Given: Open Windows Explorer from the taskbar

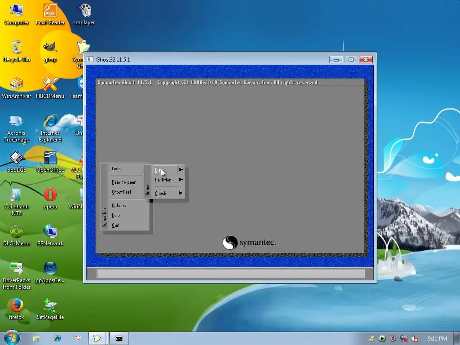Looking at the screenshot, I should [x=36, y=339].
